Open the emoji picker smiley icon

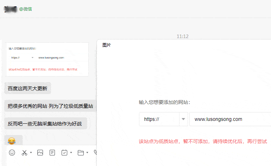(x=12, y=153)
